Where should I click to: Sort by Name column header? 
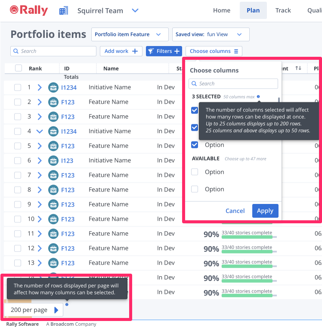pyautogui.click(x=111, y=68)
